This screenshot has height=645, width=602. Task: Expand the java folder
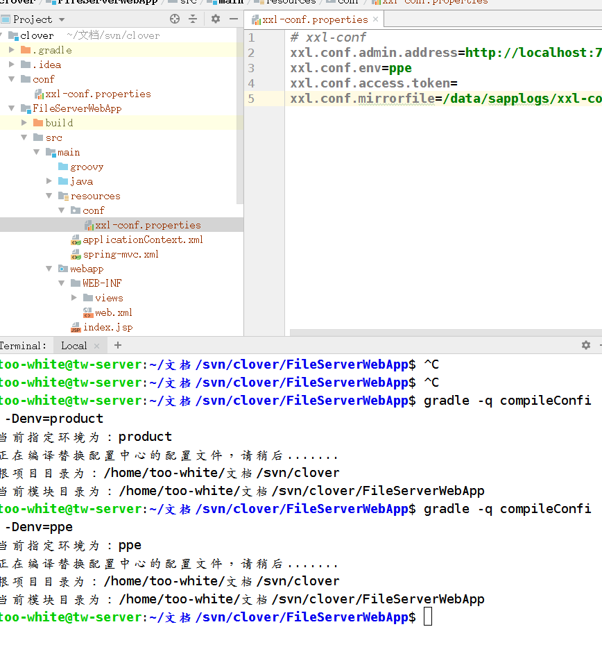49,181
